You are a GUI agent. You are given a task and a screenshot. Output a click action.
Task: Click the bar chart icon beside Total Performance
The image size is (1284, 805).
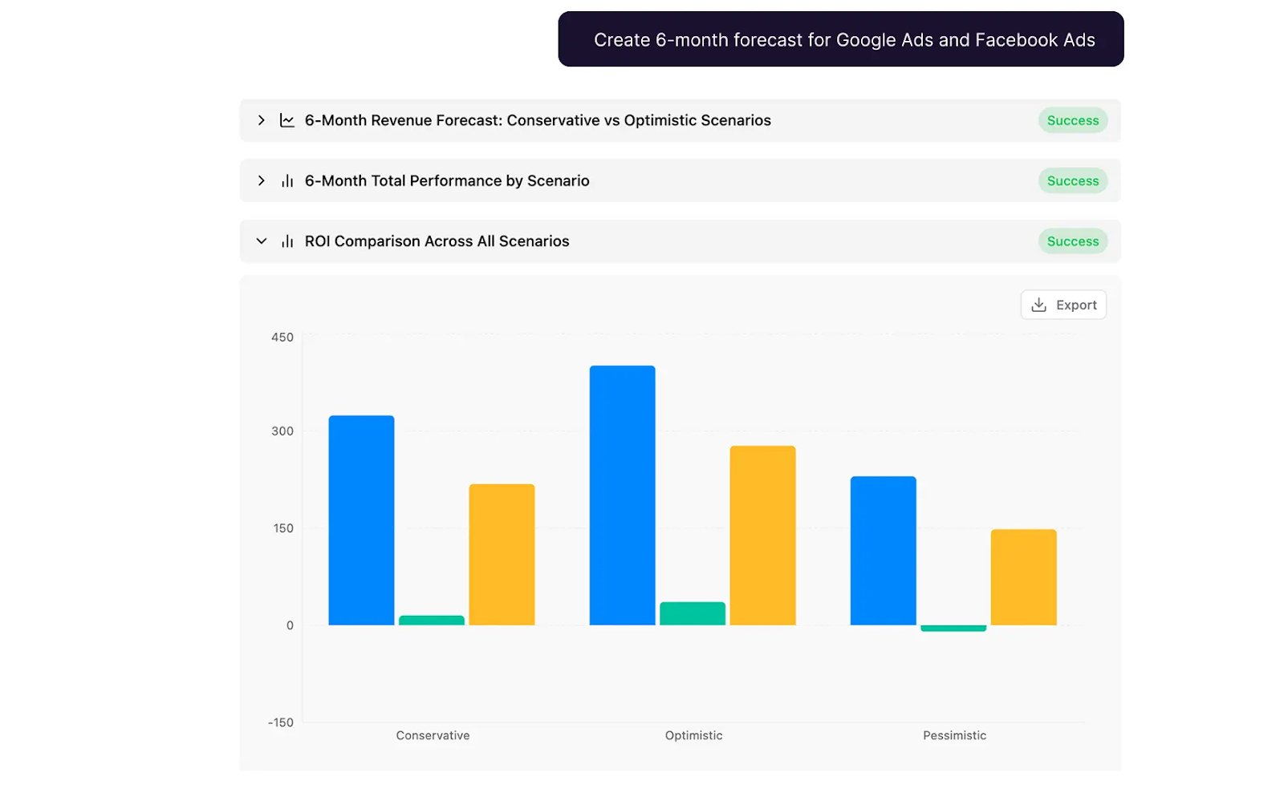coord(287,181)
